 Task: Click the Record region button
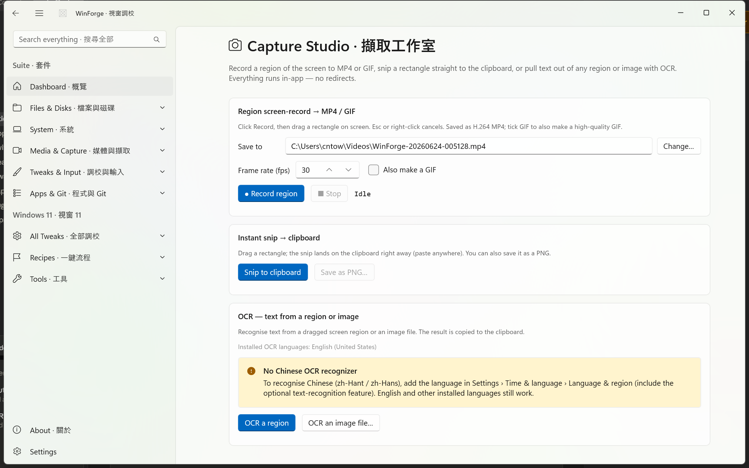pyautogui.click(x=271, y=193)
